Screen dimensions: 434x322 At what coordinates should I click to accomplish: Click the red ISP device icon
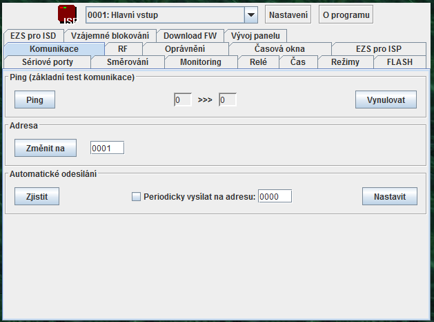pyautogui.click(x=67, y=15)
